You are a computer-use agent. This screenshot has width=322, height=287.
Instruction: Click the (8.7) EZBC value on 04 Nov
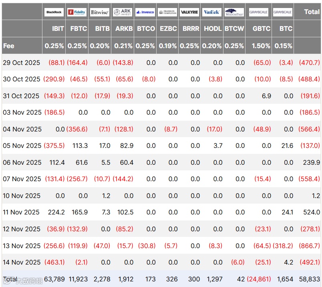171,129
